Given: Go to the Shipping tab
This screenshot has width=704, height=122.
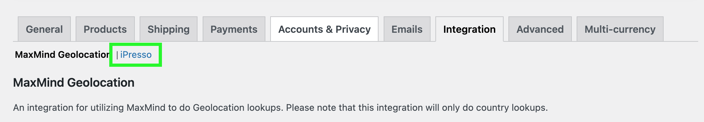Looking at the screenshot, I should click(168, 29).
